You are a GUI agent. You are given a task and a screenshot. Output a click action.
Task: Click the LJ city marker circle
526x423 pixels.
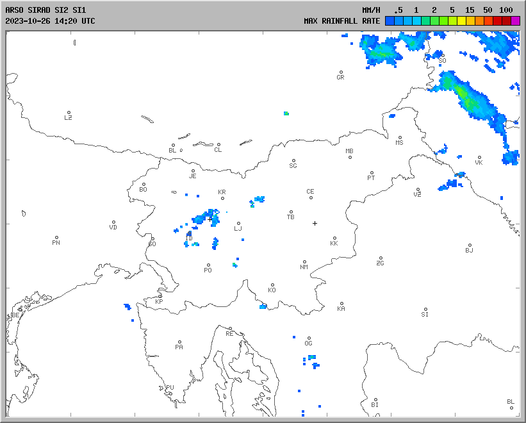point(238,224)
